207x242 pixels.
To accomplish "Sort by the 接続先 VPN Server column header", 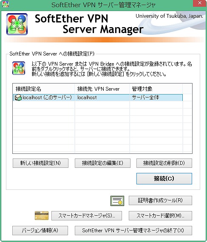I will [102, 89].
